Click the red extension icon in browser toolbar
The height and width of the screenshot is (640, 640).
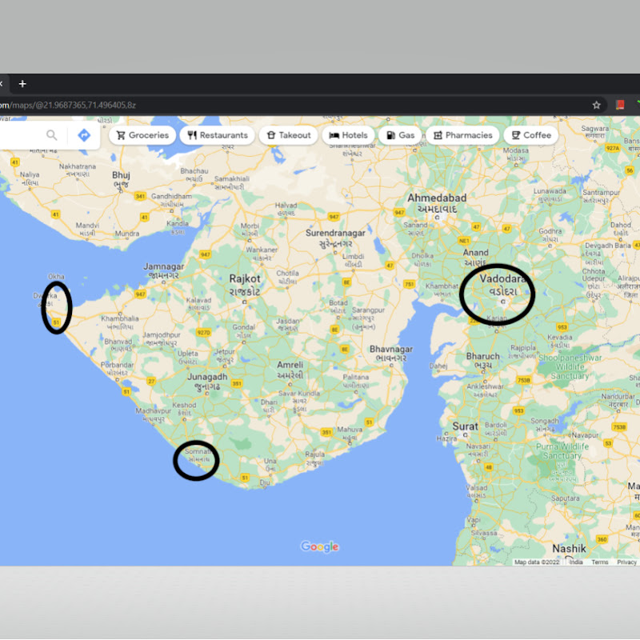620,105
